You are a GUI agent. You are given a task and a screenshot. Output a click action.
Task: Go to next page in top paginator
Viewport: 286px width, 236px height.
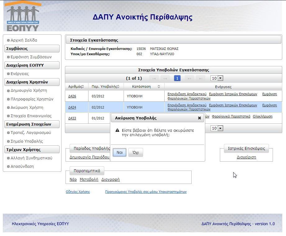click(x=189, y=78)
